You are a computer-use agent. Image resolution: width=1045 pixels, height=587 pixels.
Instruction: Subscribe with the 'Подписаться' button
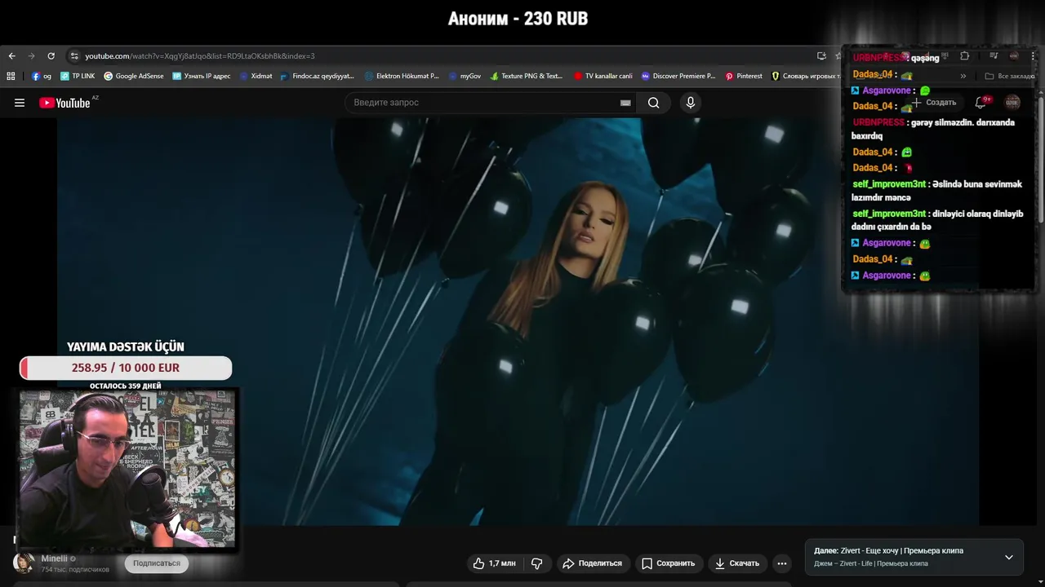click(x=157, y=563)
